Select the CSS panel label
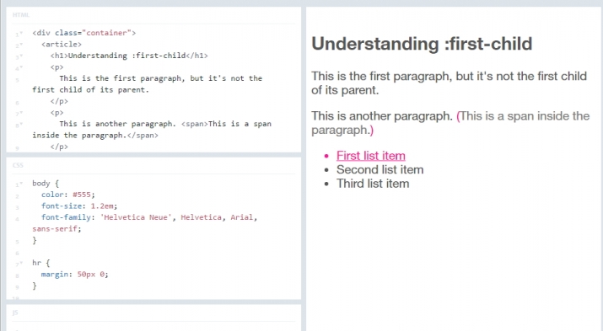603x331 pixels. tap(18, 165)
